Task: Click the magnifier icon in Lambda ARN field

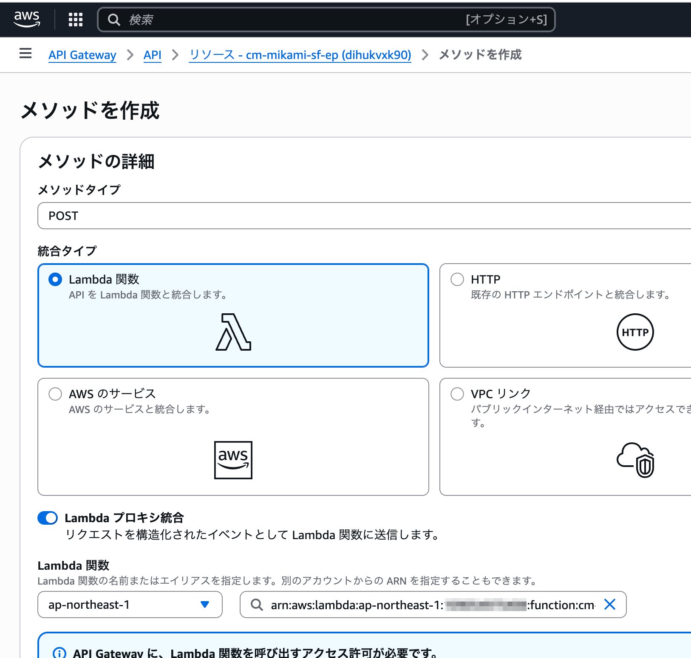Action: coord(257,605)
